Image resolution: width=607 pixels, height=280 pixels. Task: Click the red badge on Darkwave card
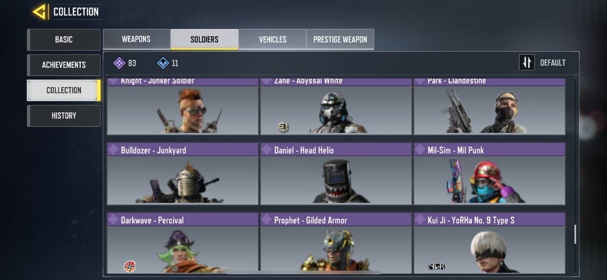click(x=130, y=266)
